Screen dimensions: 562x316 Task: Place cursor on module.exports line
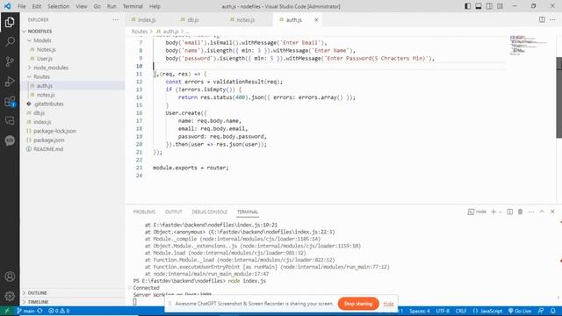pyautogui.click(x=191, y=168)
